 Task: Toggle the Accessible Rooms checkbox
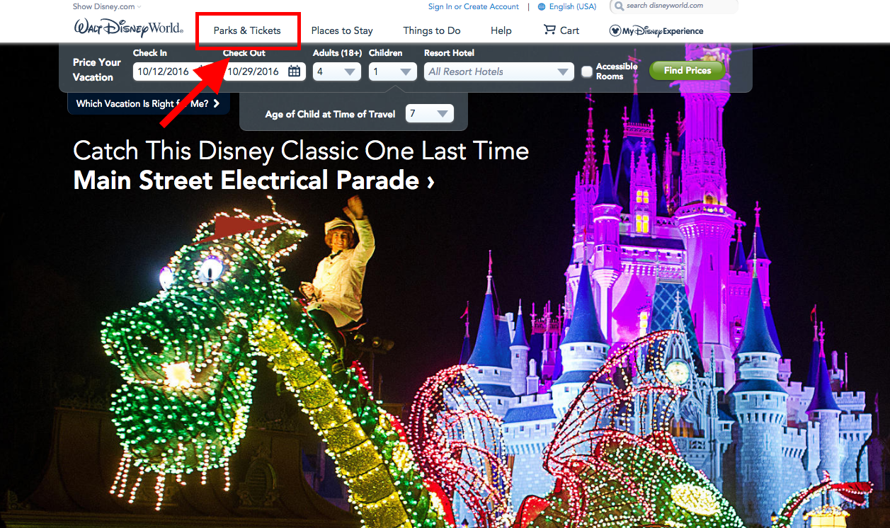click(586, 71)
